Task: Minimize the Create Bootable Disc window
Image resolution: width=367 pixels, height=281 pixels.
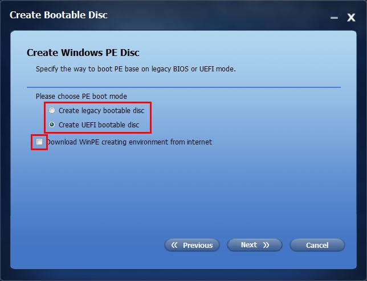Action: coord(334,18)
